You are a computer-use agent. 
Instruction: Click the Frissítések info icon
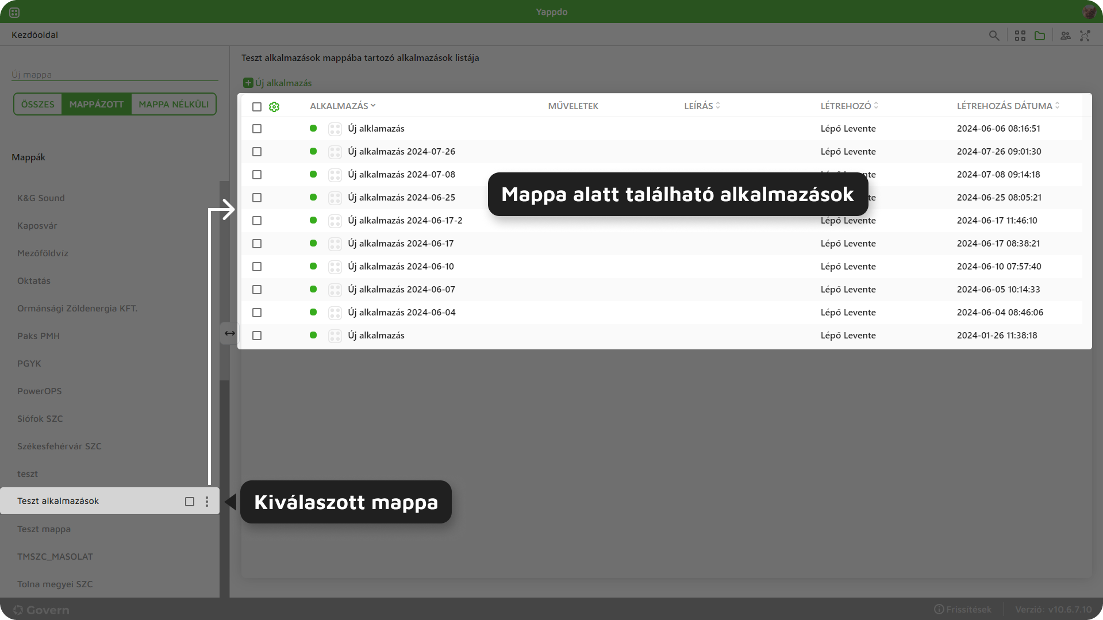coord(939,609)
